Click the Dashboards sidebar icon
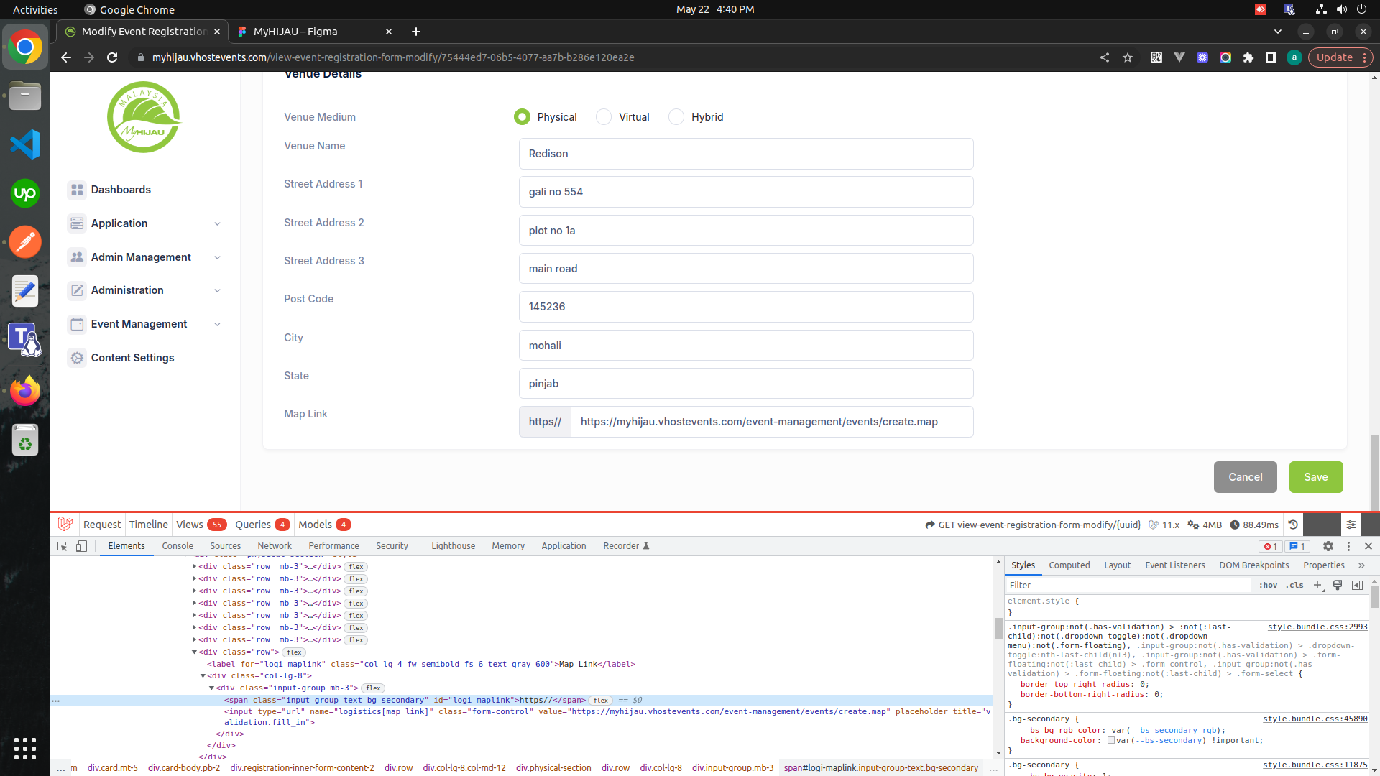The width and height of the screenshot is (1380, 776). [77, 190]
